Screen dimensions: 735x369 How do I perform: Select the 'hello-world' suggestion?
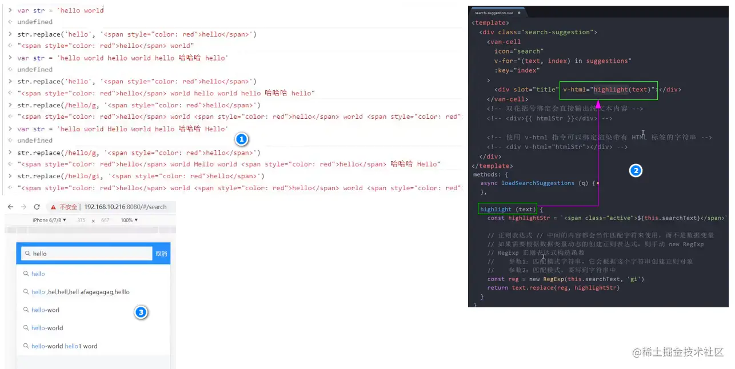[x=93, y=328]
